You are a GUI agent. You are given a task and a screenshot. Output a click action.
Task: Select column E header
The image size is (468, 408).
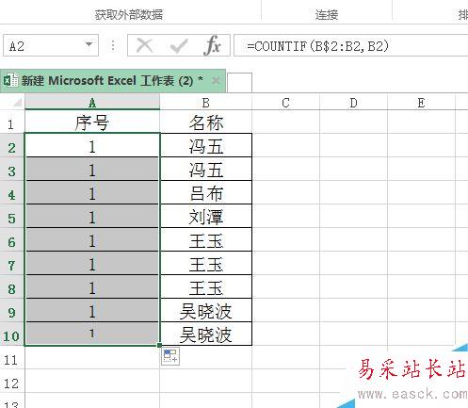pyautogui.click(x=421, y=103)
